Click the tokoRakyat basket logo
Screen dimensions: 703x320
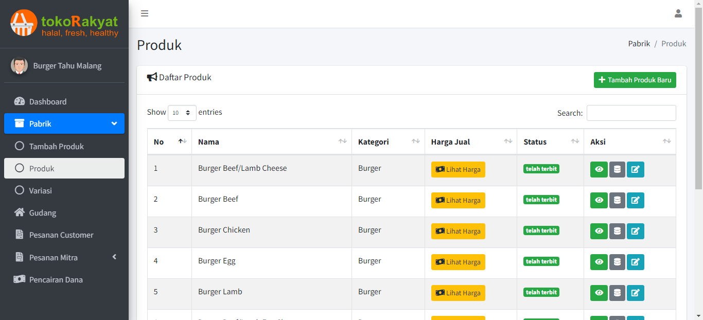24,23
